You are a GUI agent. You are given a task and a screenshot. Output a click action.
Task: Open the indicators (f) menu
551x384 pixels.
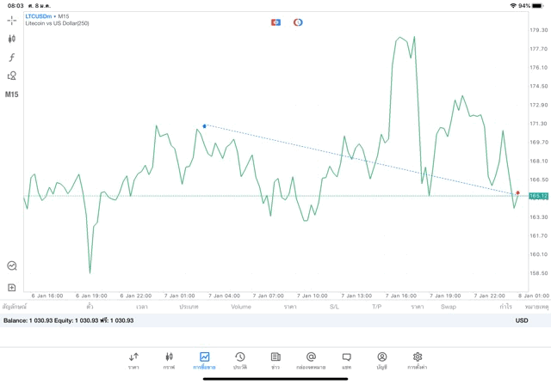(x=12, y=57)
